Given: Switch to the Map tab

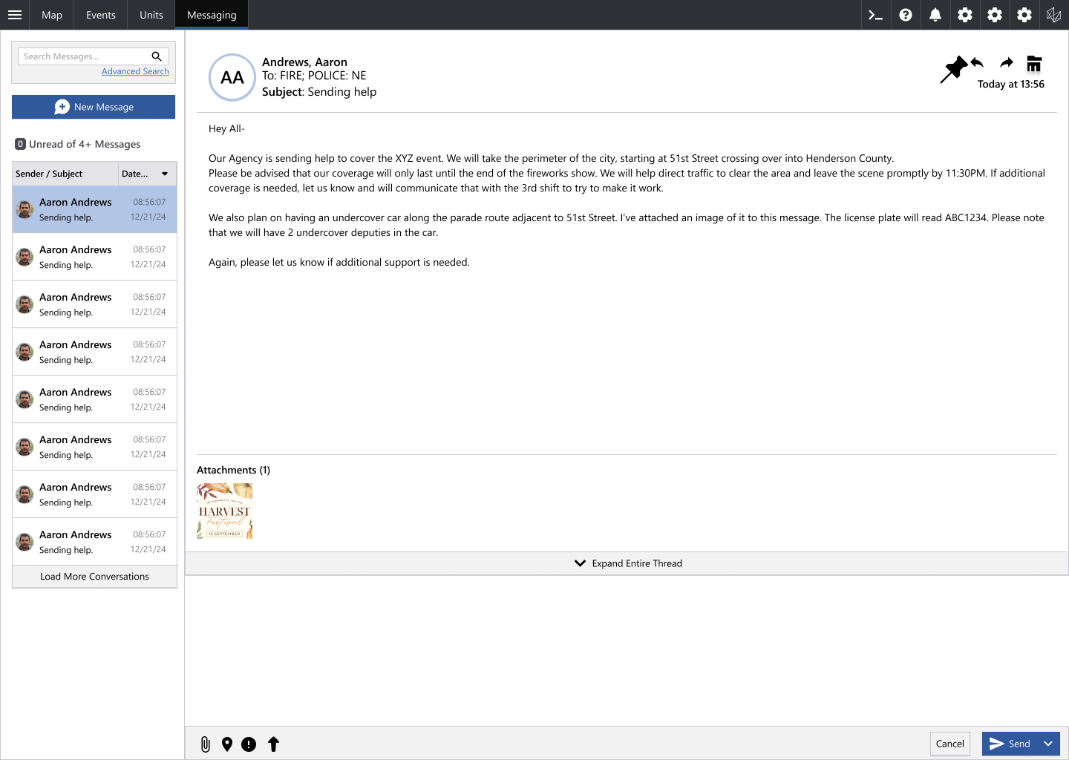Looking at the screenshot, I should (x=52, y=15).
